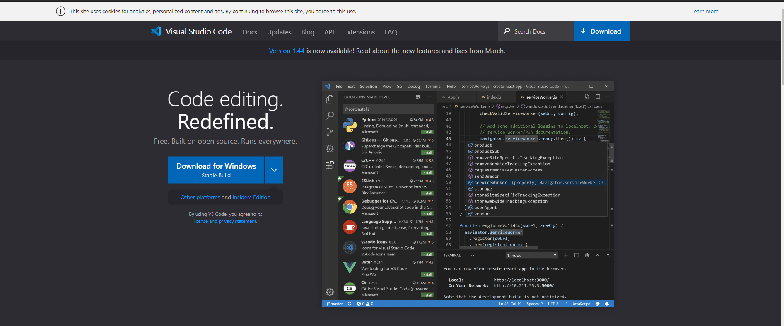Image resolution: width=784 pixels, height=326 pixels.
Task: Open Debug bug icon in activity bar
Action: [330, 148]
